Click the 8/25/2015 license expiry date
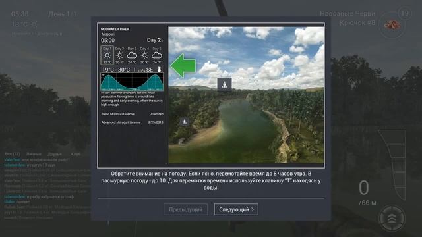 point(156,122)
